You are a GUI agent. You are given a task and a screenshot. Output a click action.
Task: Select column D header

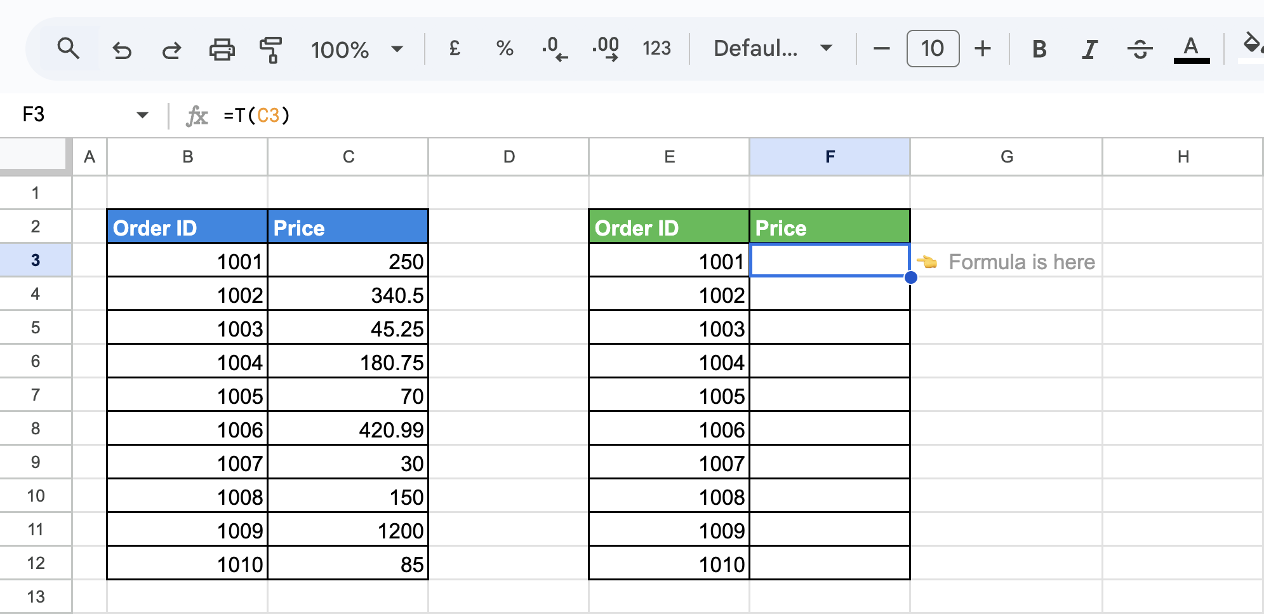point(509,157)
